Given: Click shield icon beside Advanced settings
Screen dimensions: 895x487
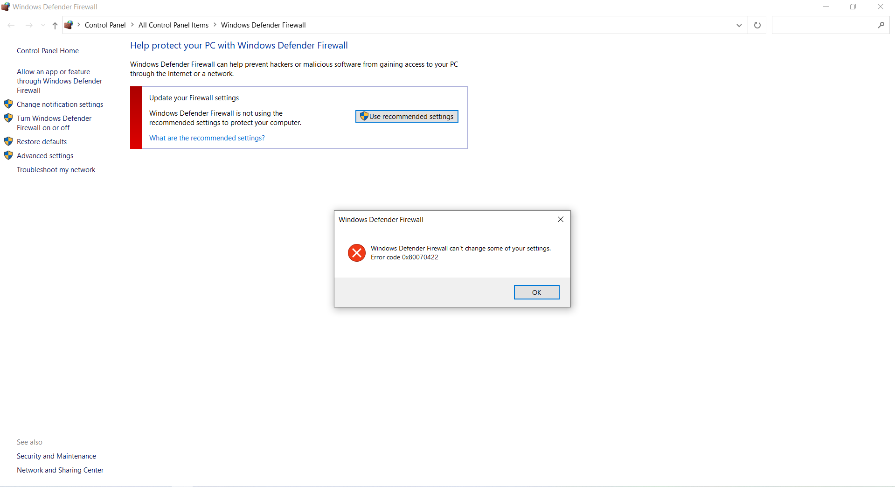Looking at the screenshot, I should point(8,155).
